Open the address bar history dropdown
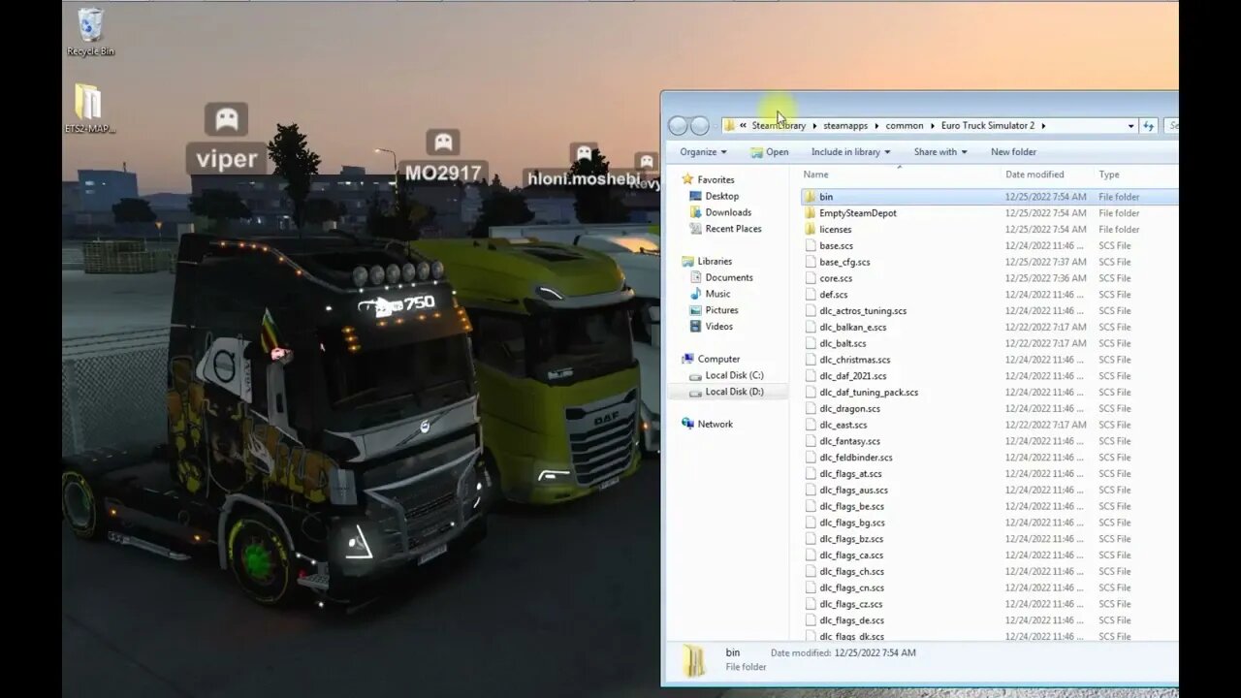The height and width of the screenshot is (698, 1241). coord(1130,126)
